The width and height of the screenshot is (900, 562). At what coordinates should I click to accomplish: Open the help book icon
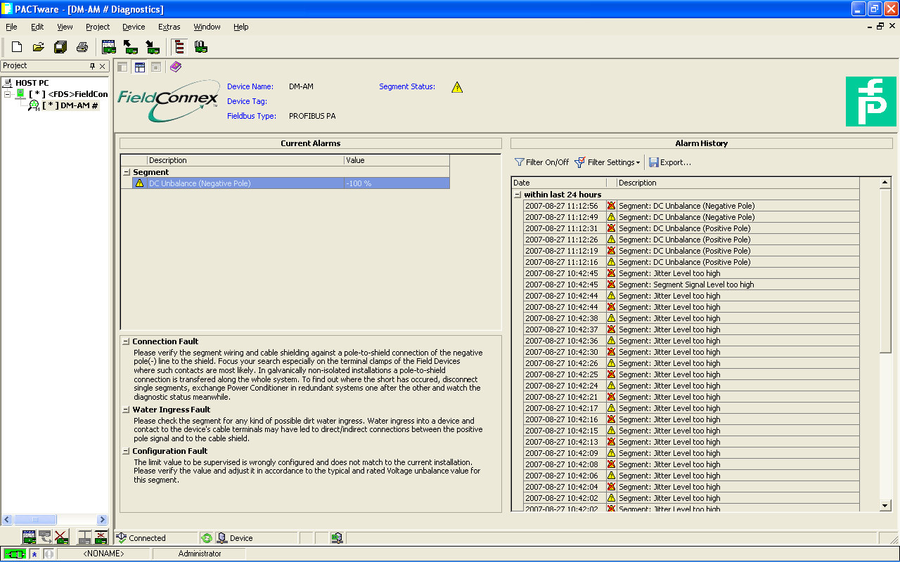(x=175, y=67)
